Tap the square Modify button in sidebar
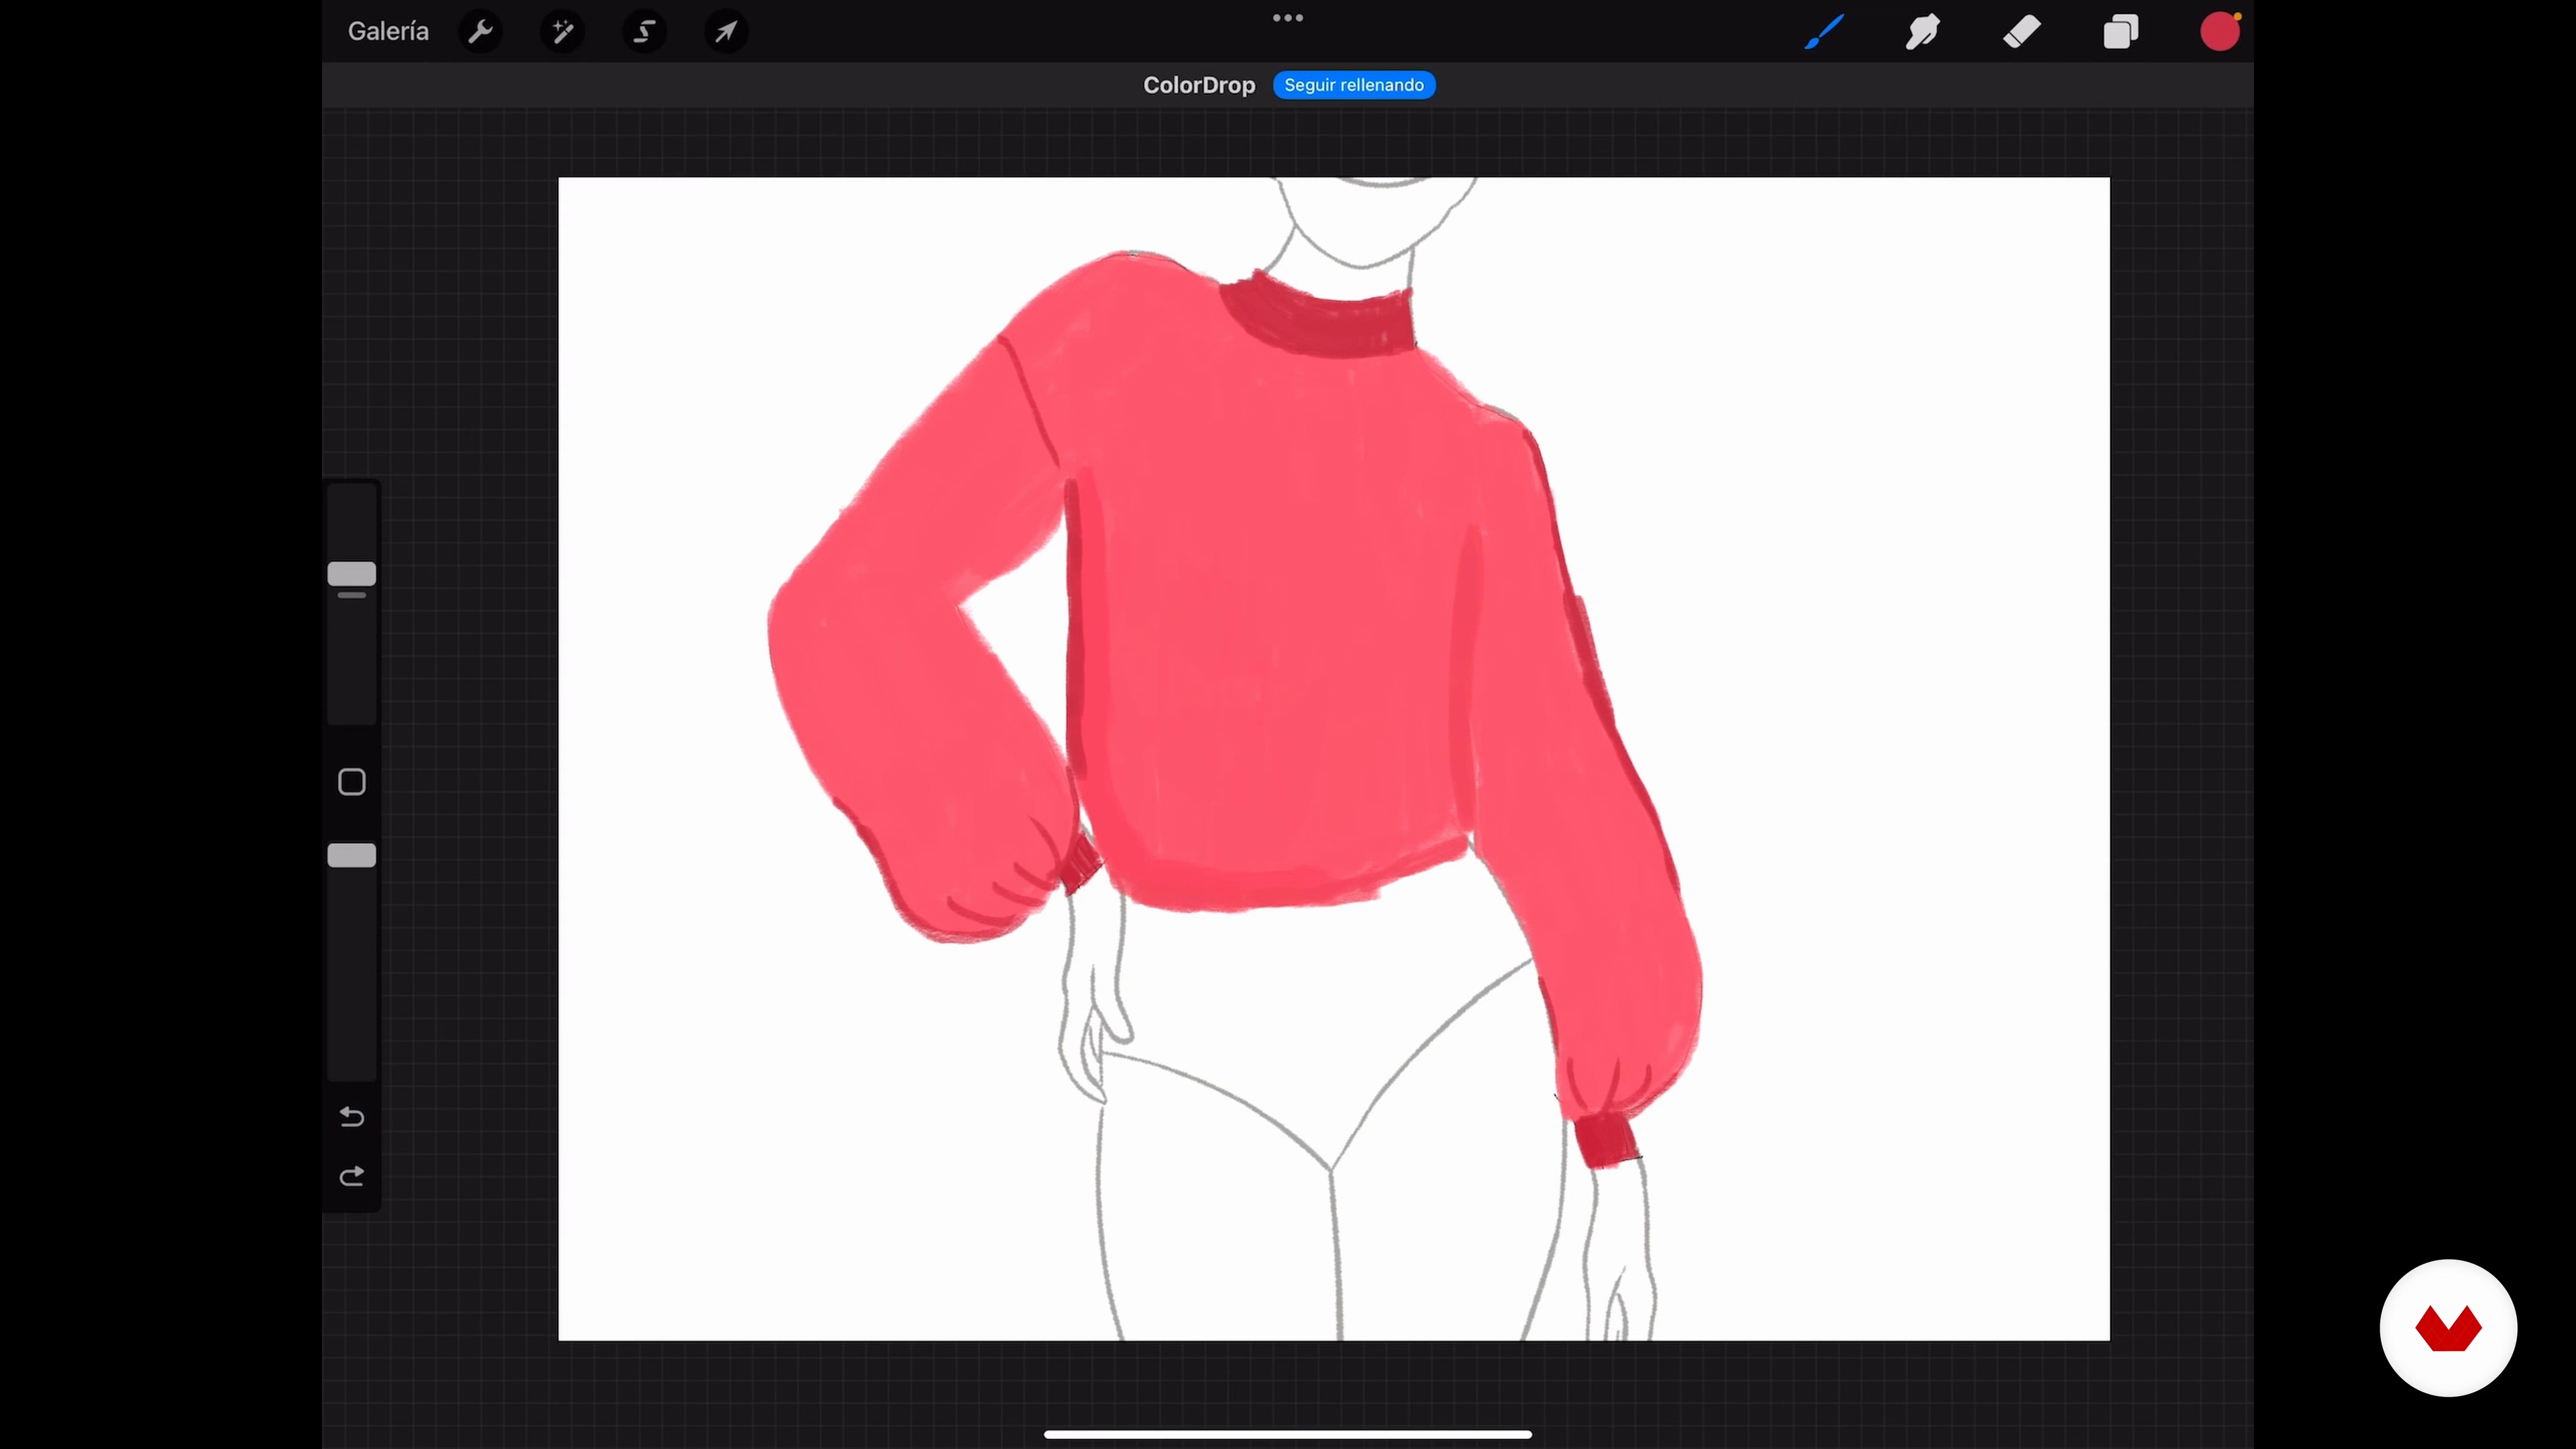The height and width of the screenshot is (1449, 2576). pyautogui.click(x=352, y=782)
